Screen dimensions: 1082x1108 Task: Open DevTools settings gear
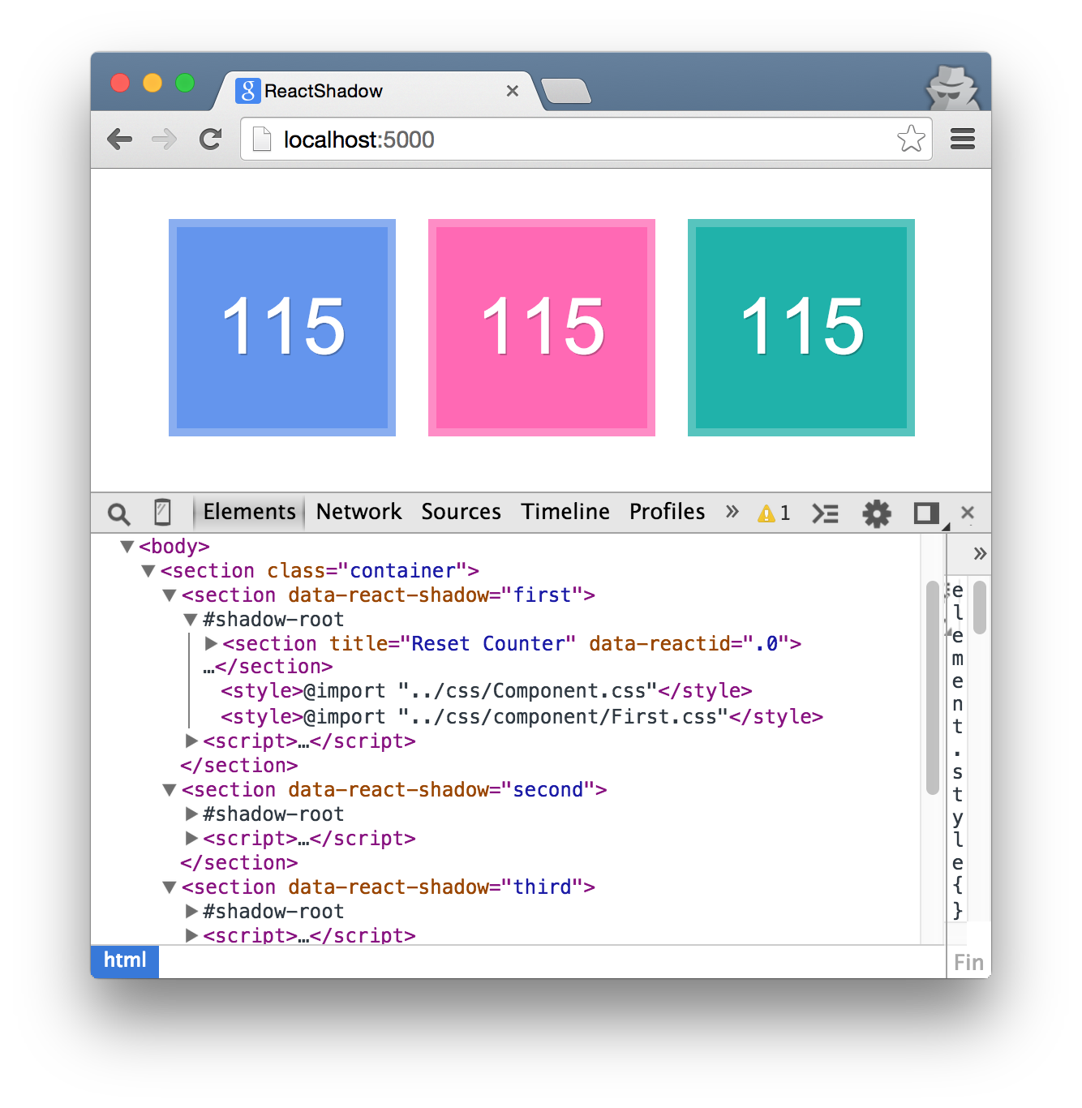click(877, 513)
